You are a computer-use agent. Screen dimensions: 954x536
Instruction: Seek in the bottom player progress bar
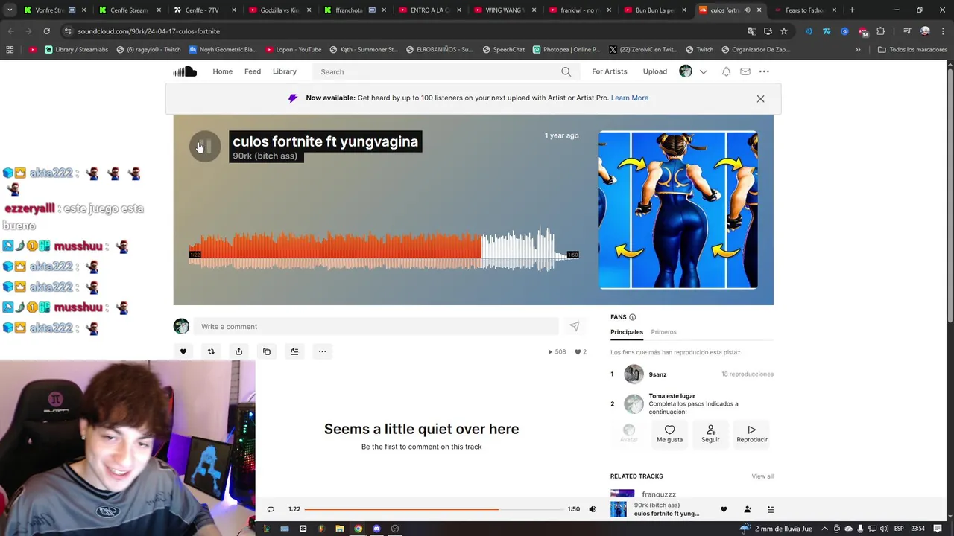coord(434,509)
